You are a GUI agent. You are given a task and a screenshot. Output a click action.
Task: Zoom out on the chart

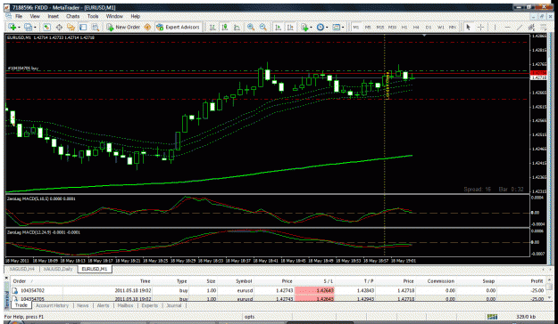263,27
